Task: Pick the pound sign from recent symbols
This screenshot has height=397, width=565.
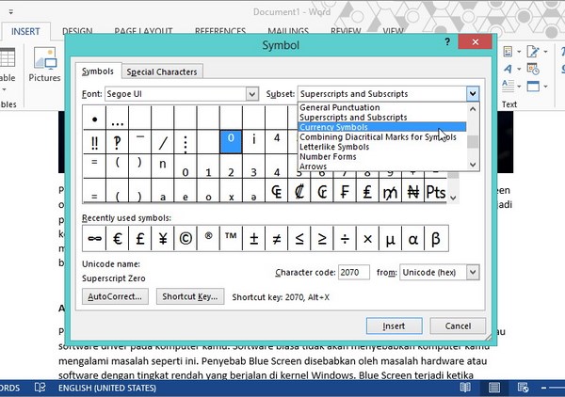Action: click(139, 238)
